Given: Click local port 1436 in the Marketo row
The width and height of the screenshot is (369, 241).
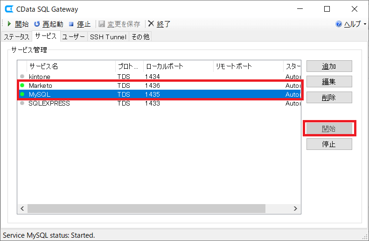Looking at the screenshot, I should pos(153,85).
